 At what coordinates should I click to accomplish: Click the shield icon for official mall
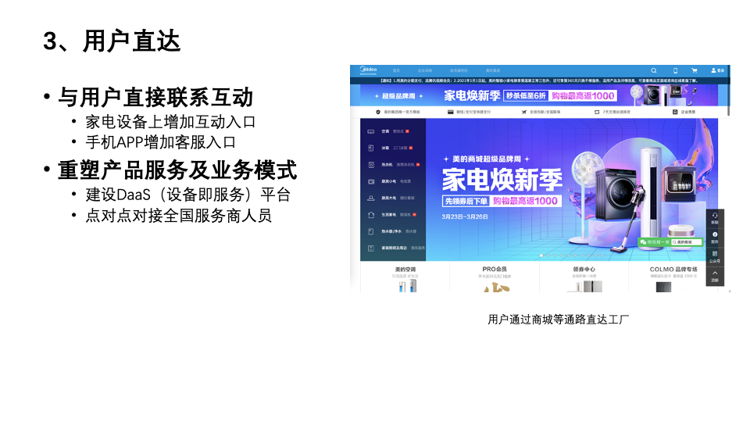pos(378,112)
